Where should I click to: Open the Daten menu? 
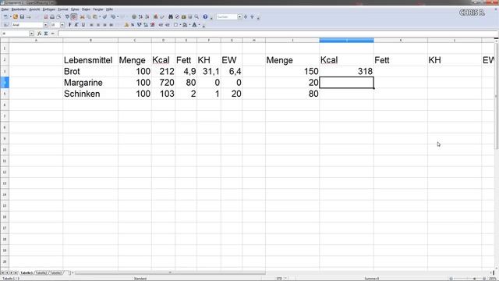click(x=86, y=9)
